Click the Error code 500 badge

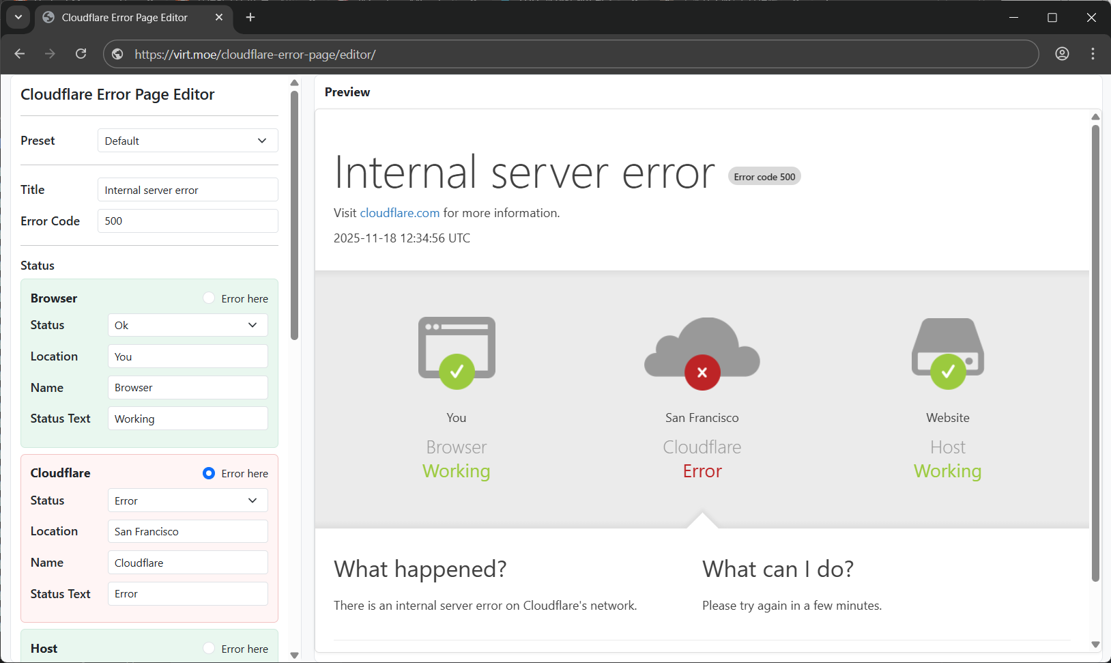(764, 177)
